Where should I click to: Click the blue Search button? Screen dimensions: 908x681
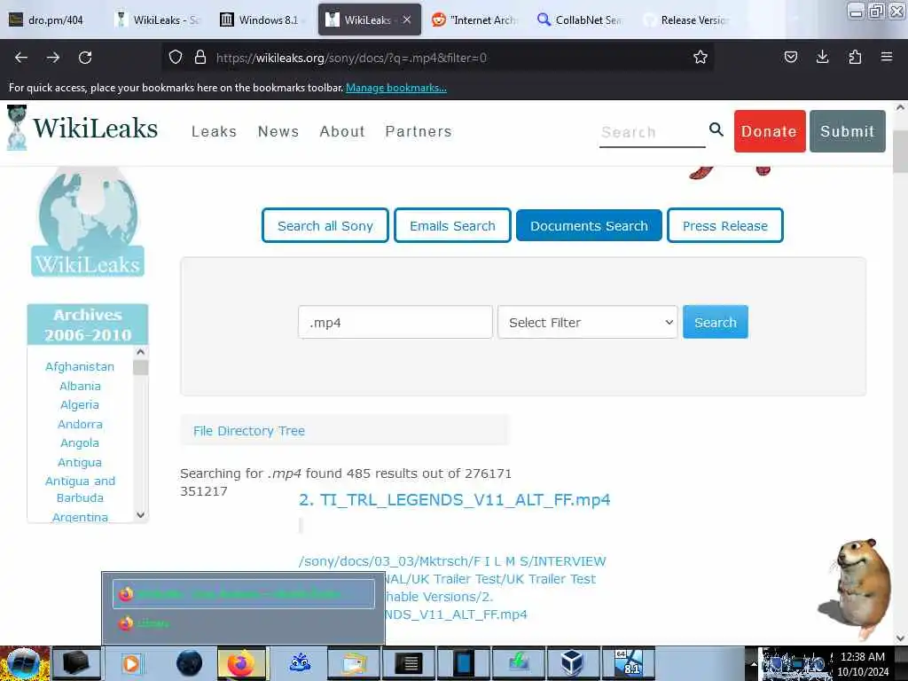click(716, 322)
